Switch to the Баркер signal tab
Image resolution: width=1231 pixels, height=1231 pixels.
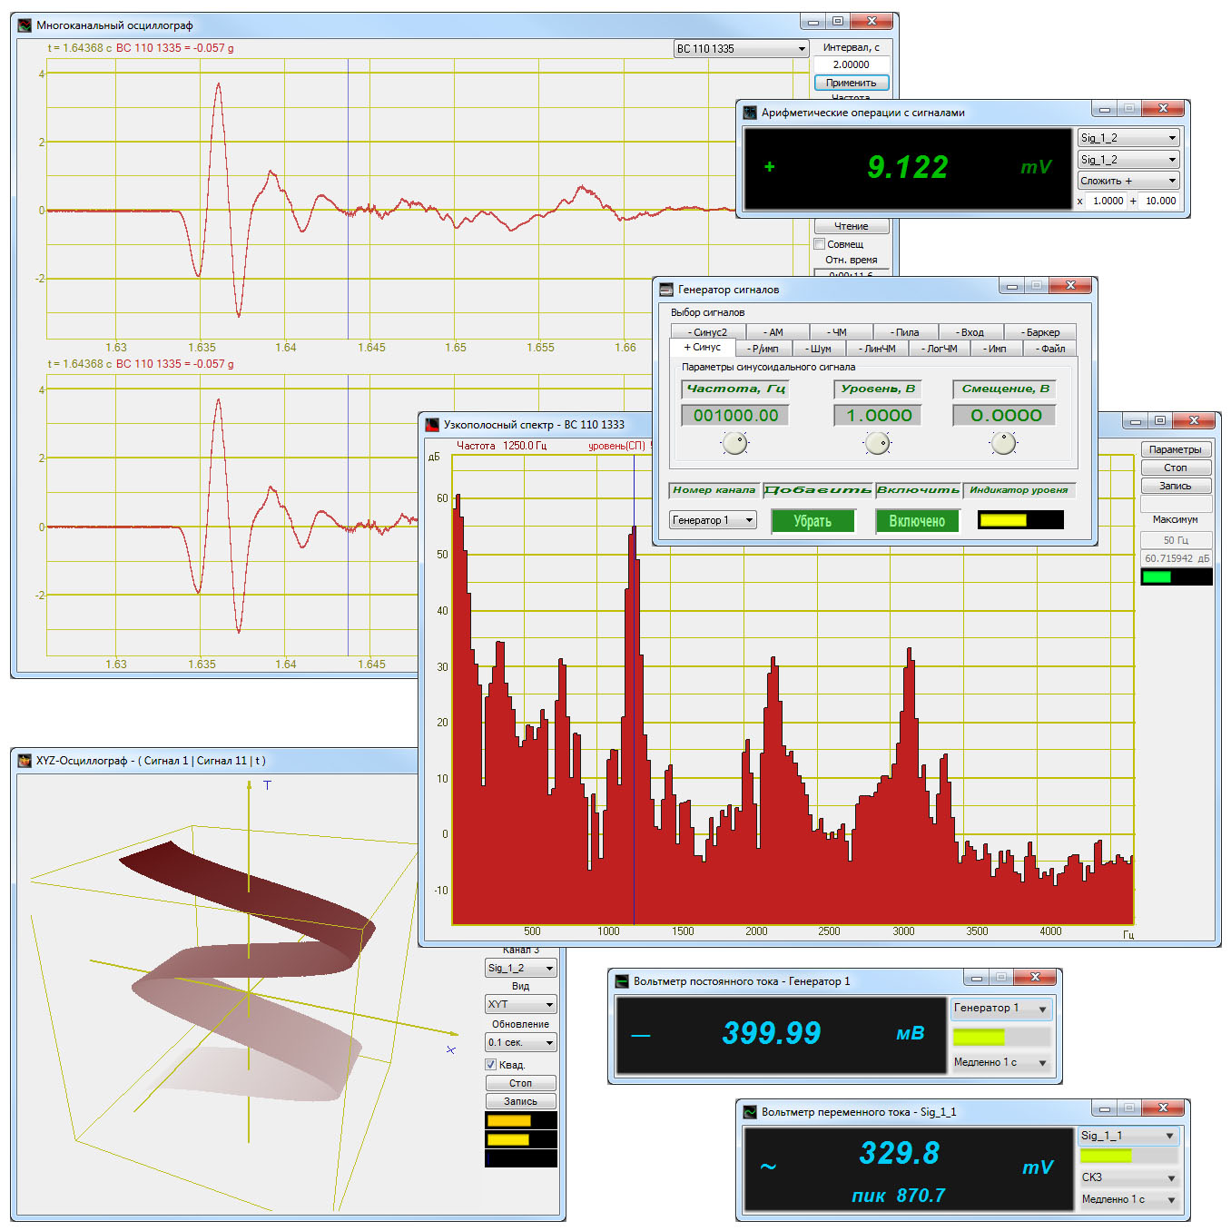point(1040,332)
